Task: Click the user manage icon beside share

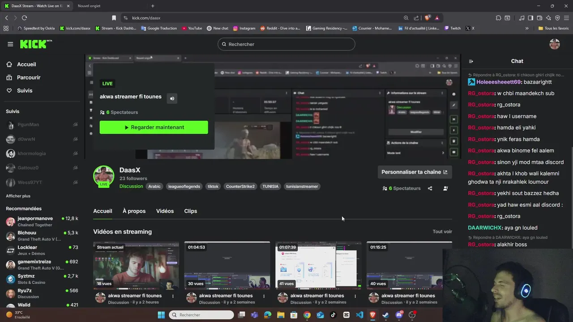Action: (x=445, y=188)
